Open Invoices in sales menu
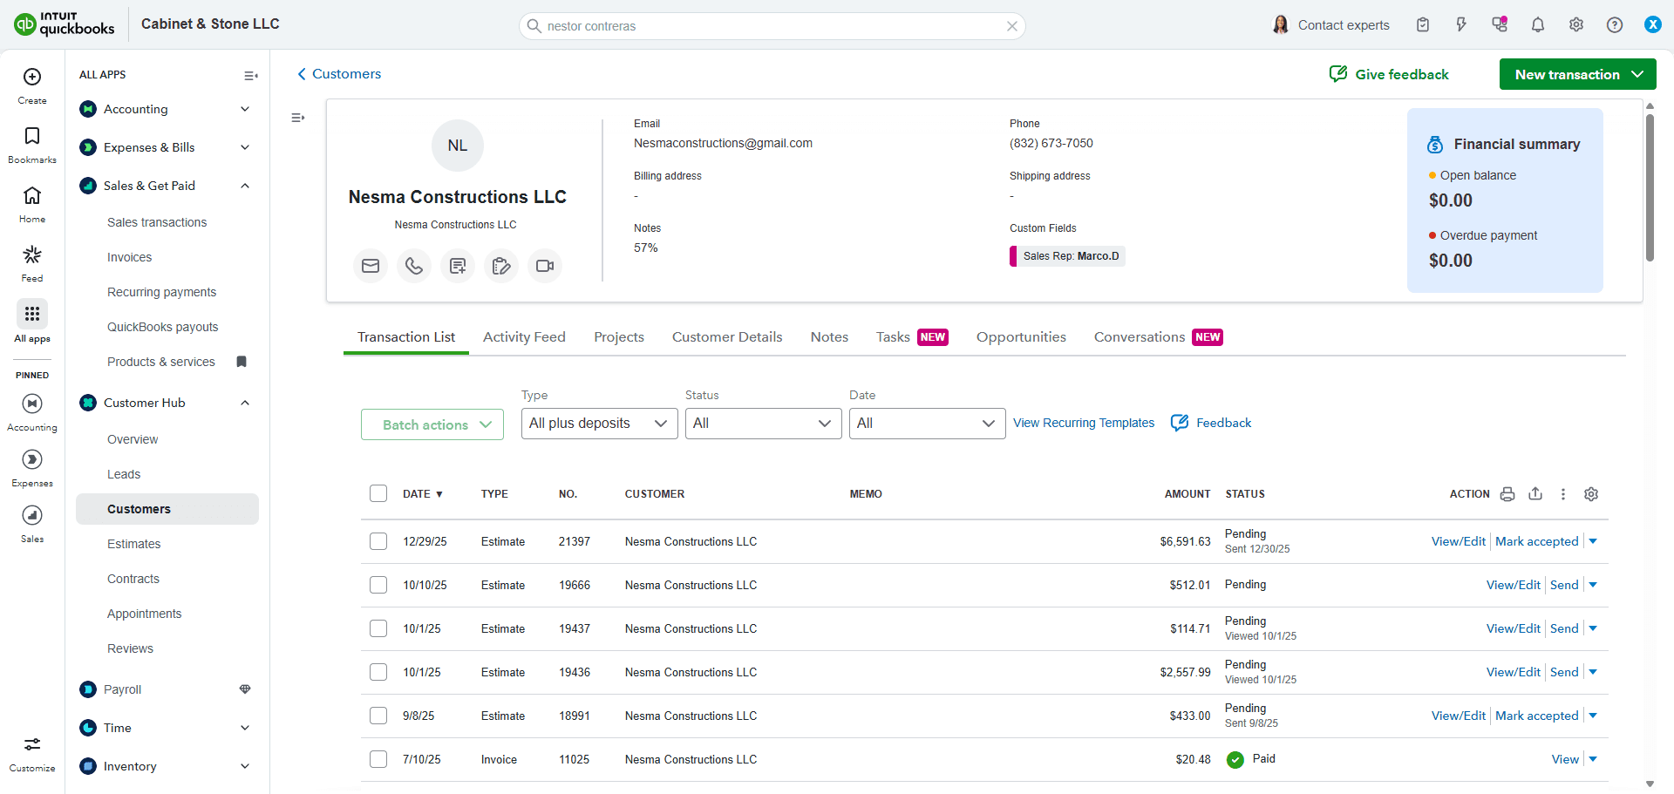The height and width of the screenshot is (794, 1674). 129,257
